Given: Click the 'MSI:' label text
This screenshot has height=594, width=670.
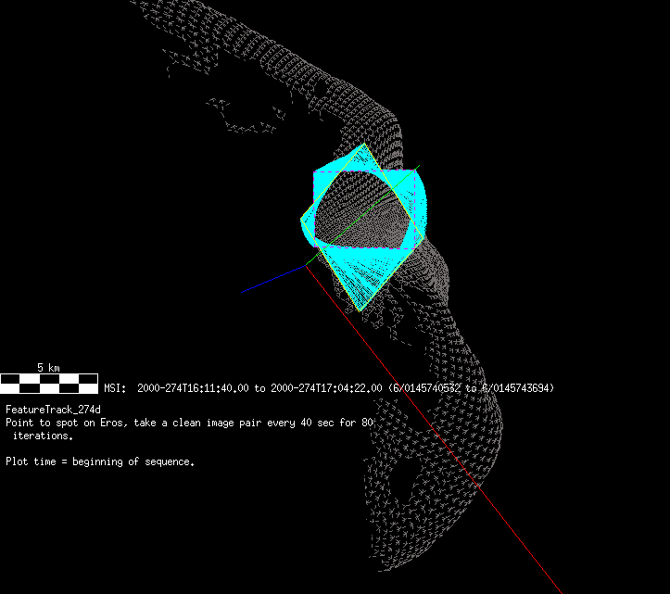Looking at the screenshot, I should 115,388.
